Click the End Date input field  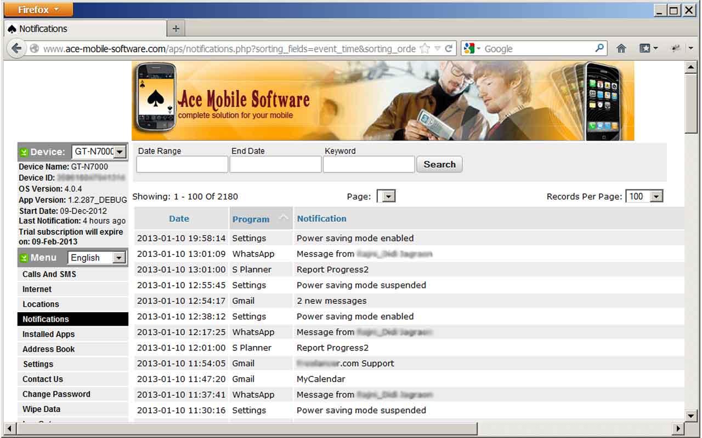tap(275, 164)
